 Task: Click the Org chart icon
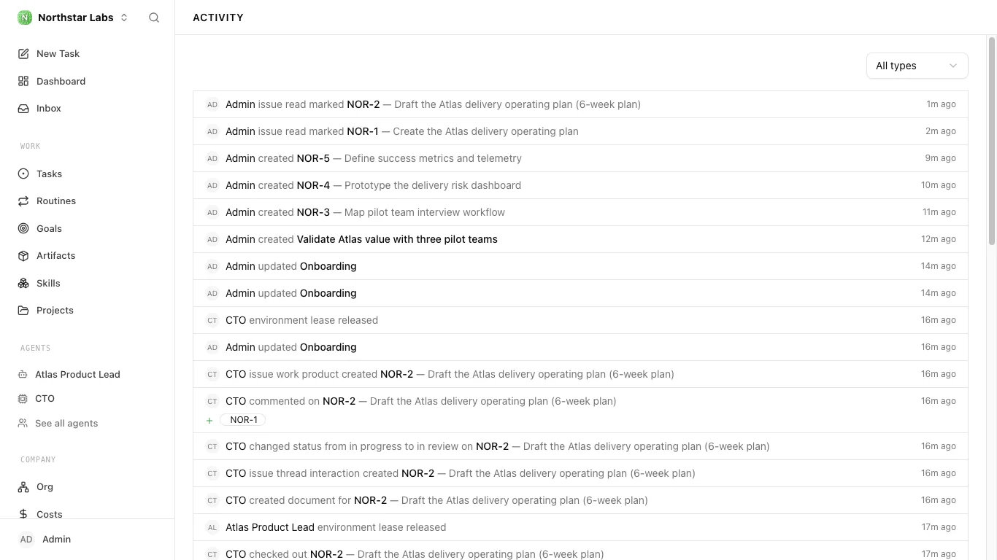coord(23,486)
